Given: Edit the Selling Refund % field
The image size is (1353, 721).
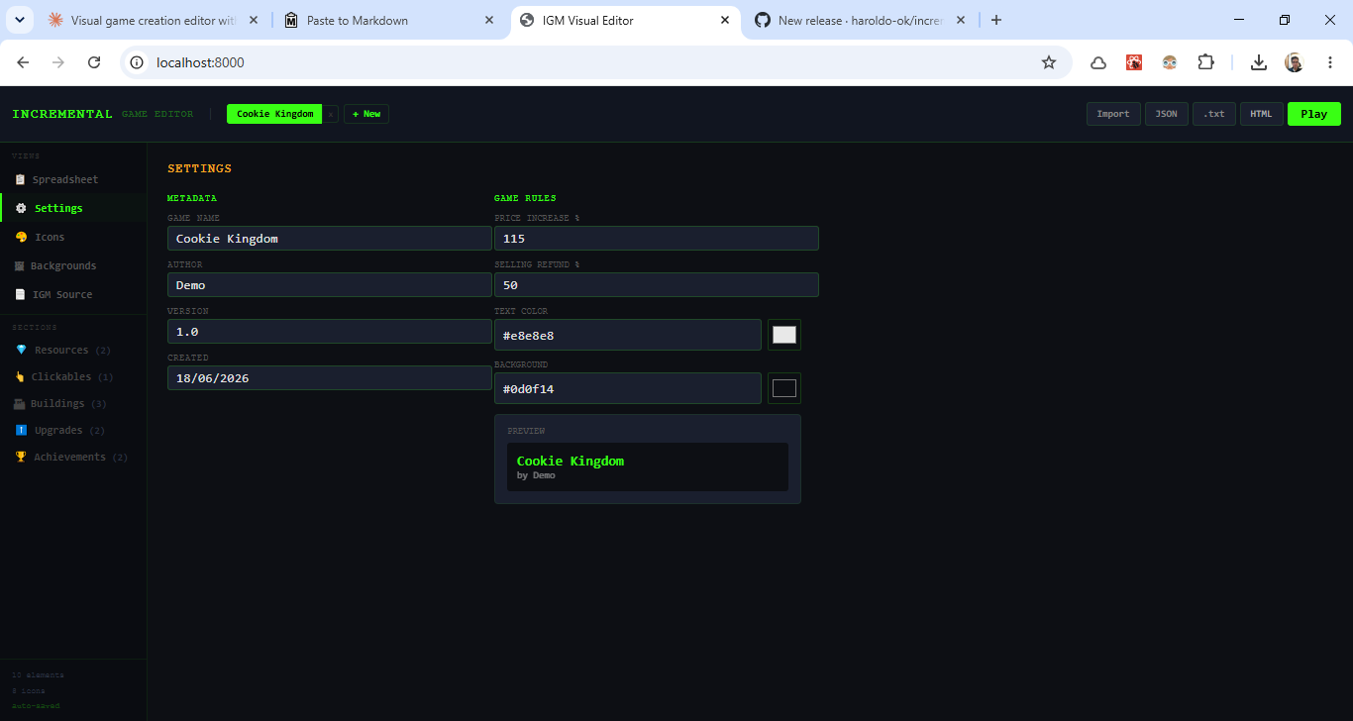Looking at the screenshot, I should [x=657, y=284].
